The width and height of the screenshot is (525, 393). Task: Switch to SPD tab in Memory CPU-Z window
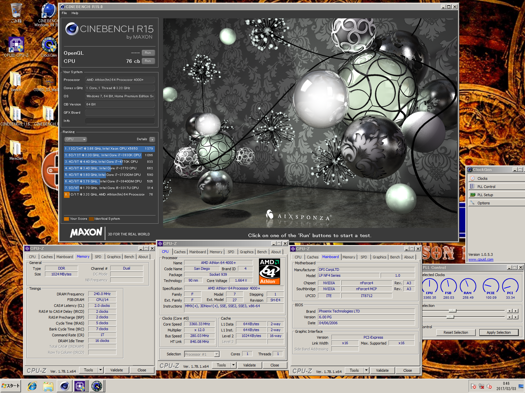(x=98, y=257)
